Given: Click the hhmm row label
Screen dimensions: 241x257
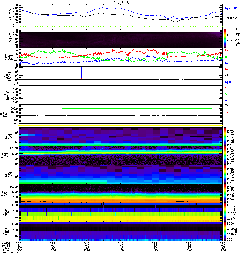Looking at the screenshot, I should point(5,250).
